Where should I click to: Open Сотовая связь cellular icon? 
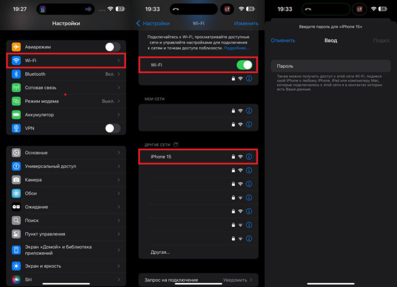click(x=16, y=87)
